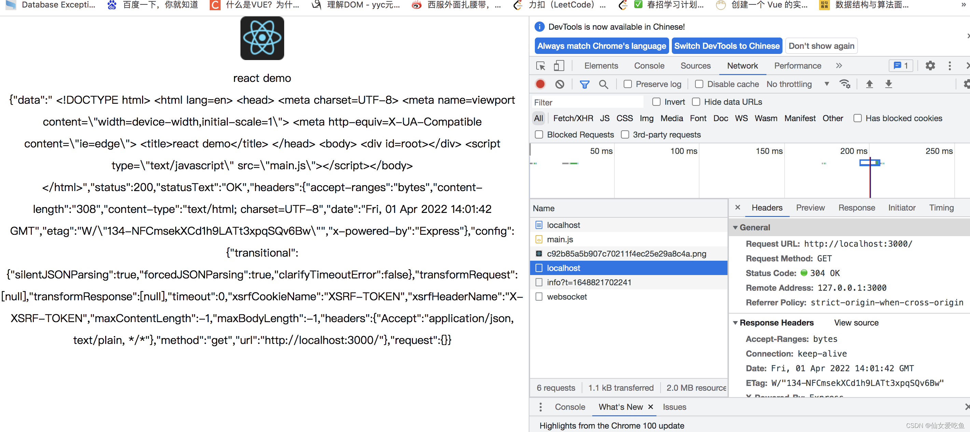This screenshot has width=970, height=432.
Task: Click the inspect element selector icon
Action: coord(541,66)
